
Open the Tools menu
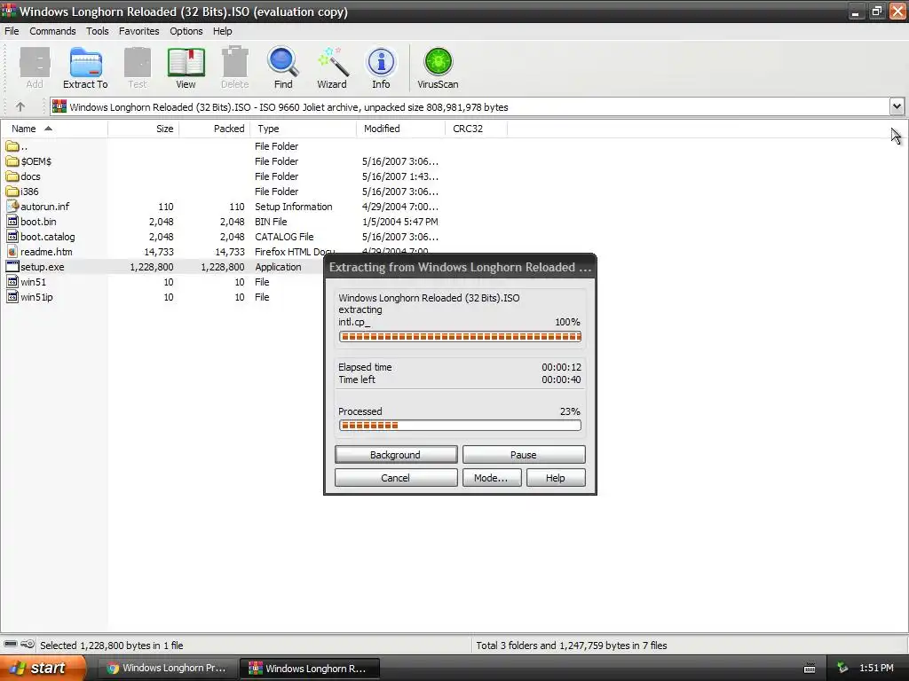point(98,31)
